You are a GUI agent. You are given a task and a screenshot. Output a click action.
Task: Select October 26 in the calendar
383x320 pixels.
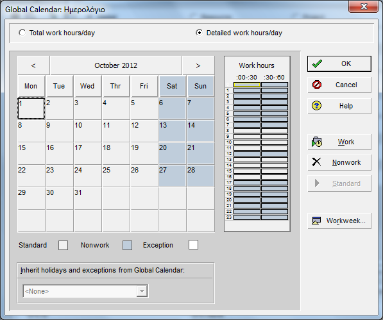[x=144, y=176]
